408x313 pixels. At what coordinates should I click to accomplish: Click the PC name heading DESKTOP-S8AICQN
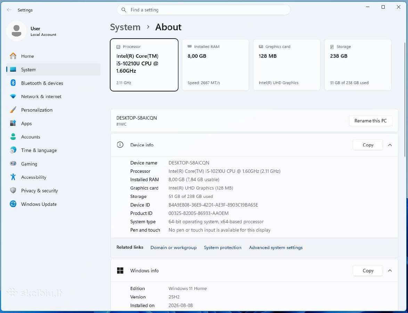137,118
